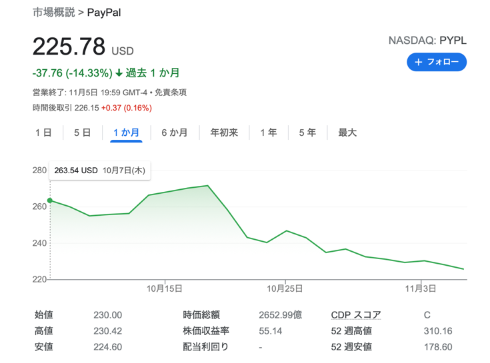Show the 1 年 chart range
Image resolution: width=490 pixels, height=363 pixels.
pyautogui.click(x=269, y=133)
